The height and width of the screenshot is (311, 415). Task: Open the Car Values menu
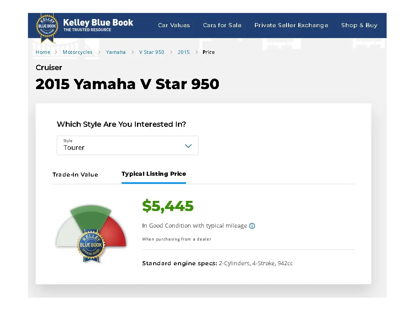click(174, 25)
